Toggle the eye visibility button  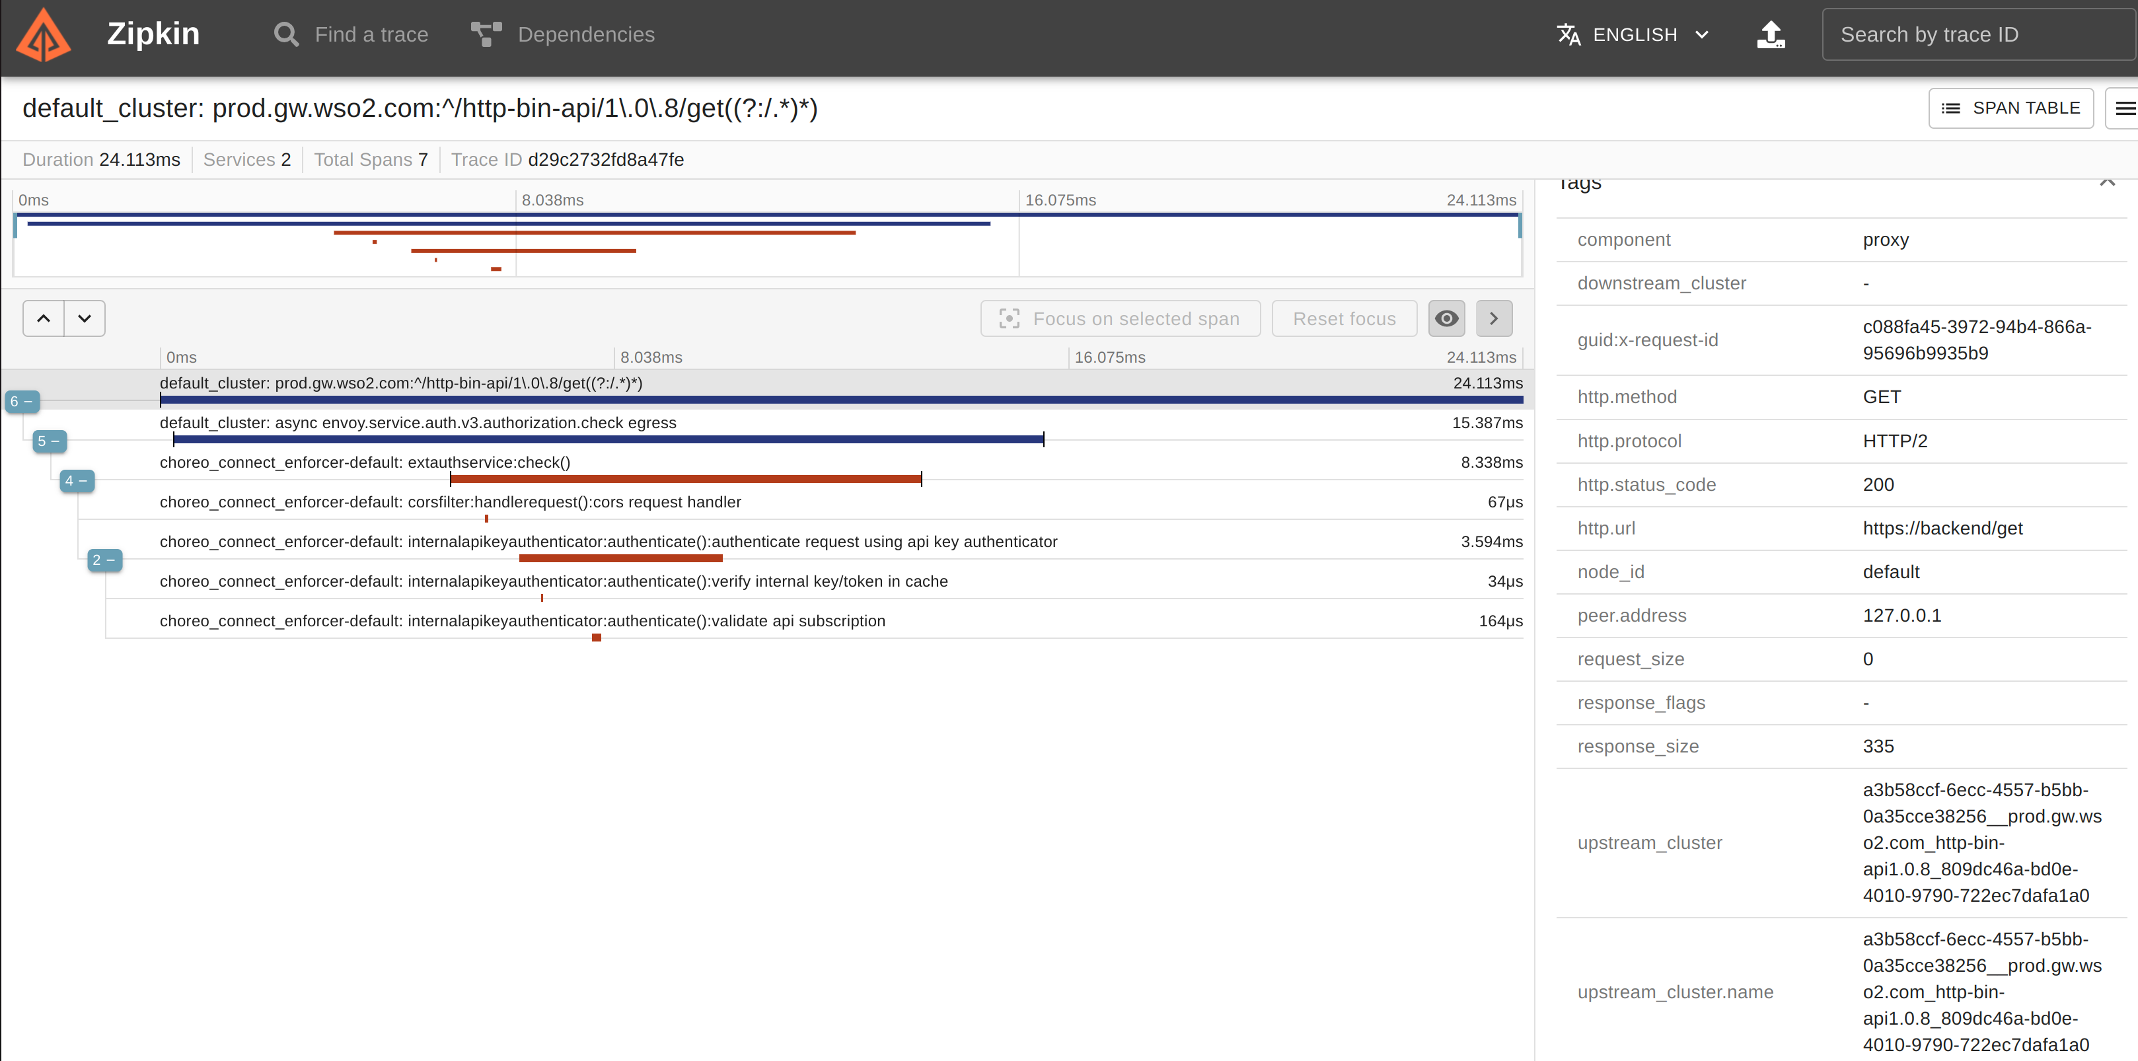click(x=1446, y=318)
